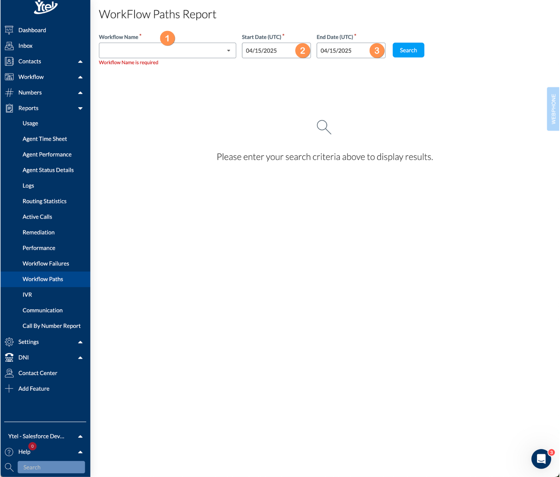Open the Agent Performance report
560x477 pixels.
pos(47,154)
